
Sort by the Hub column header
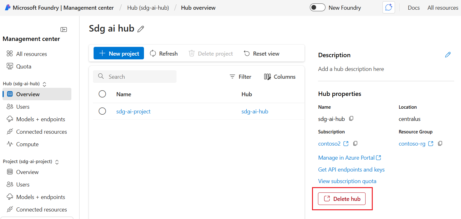[247, 94]
